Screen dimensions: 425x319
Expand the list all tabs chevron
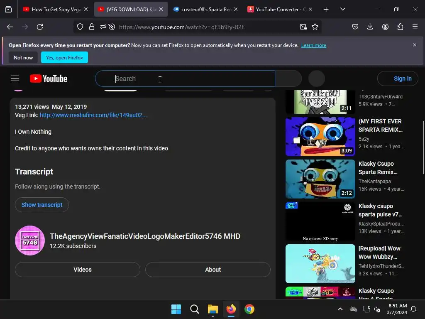pos(342,10)
